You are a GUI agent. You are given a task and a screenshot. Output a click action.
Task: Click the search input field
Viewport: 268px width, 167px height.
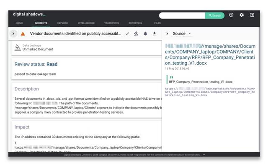tap(182, 15)
